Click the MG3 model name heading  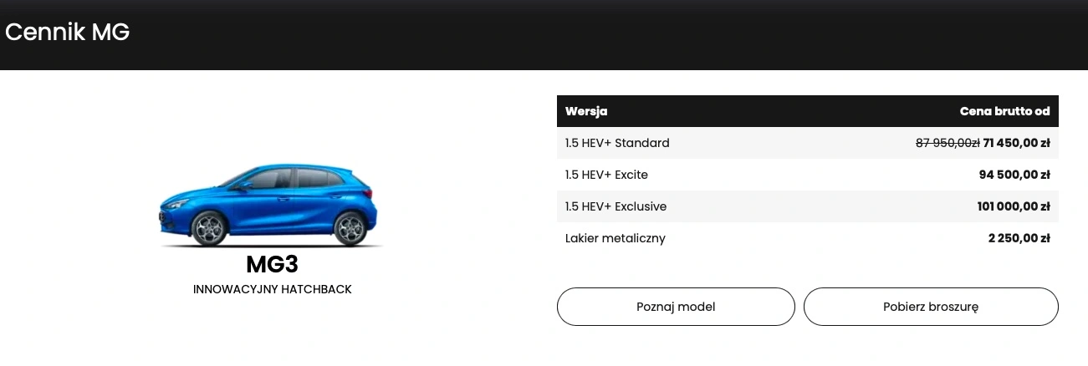272,265
